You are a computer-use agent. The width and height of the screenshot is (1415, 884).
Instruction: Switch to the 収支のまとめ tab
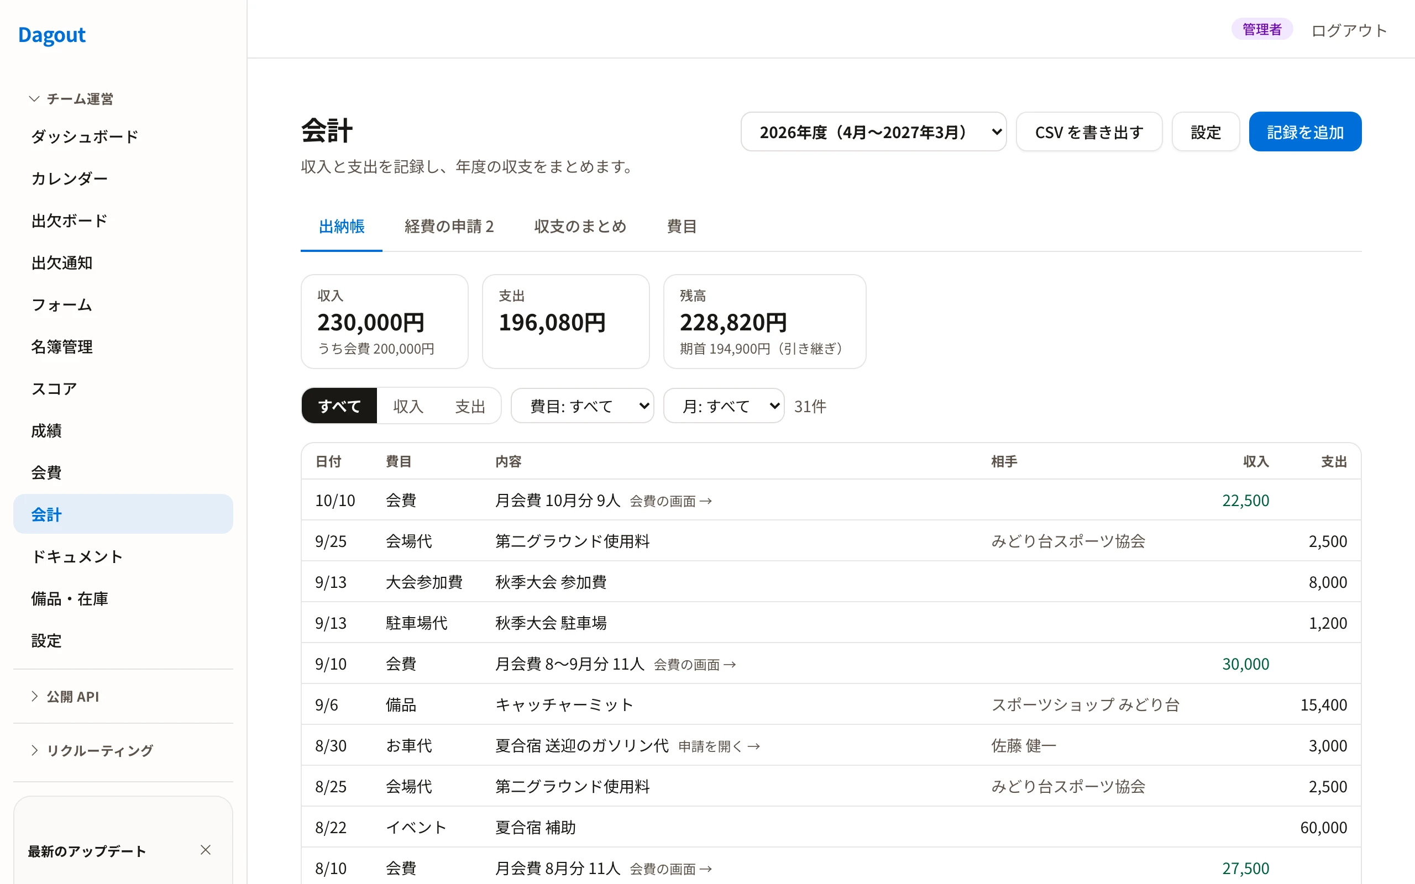[580, 227]
